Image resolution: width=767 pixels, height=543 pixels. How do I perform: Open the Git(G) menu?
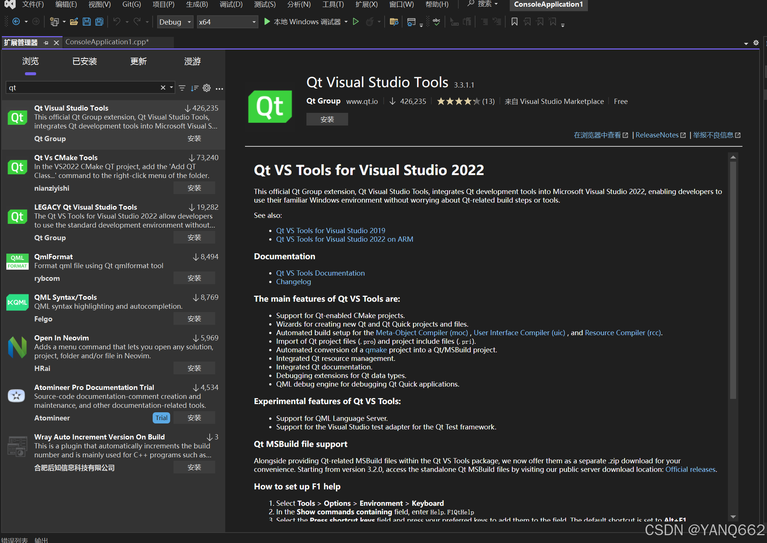click(131, 4)
